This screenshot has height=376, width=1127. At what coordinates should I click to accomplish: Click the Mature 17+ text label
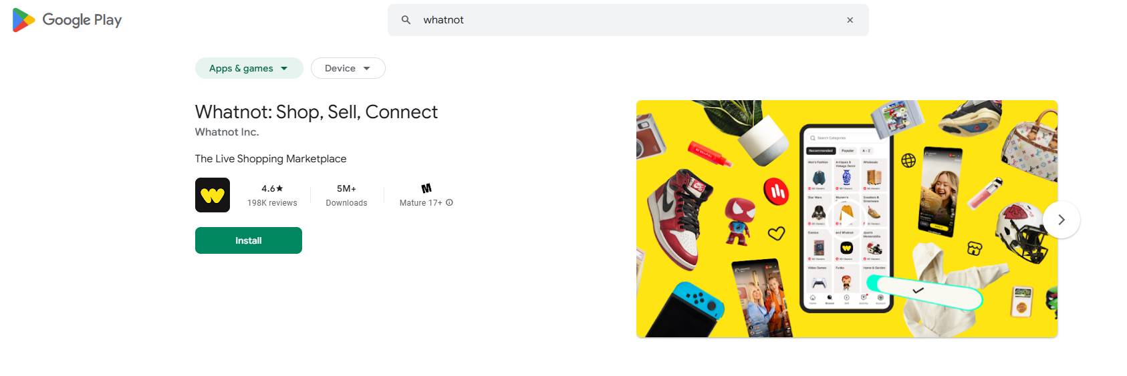pyautogui.click(x=420, y=203)
